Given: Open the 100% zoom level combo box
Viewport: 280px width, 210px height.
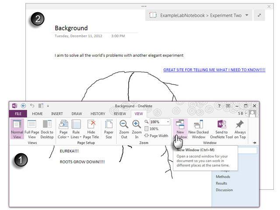Looking at the screenshot, I should pyautogui.click(x=160, y=122).
